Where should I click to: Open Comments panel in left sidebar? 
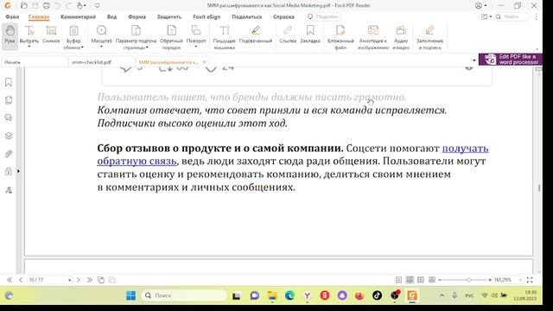[x=9, y=117]
